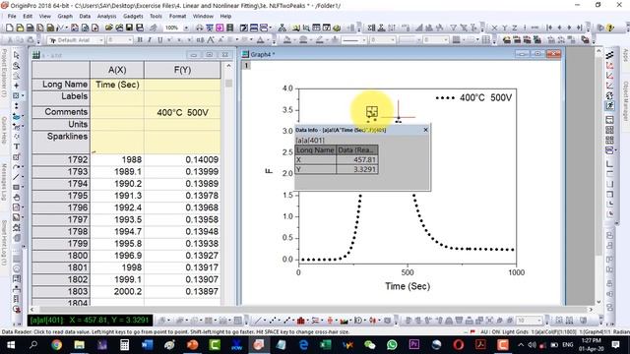The image size is (630, 354).
Task: Click the Save Project disk icon
Action: pos(129,28)
